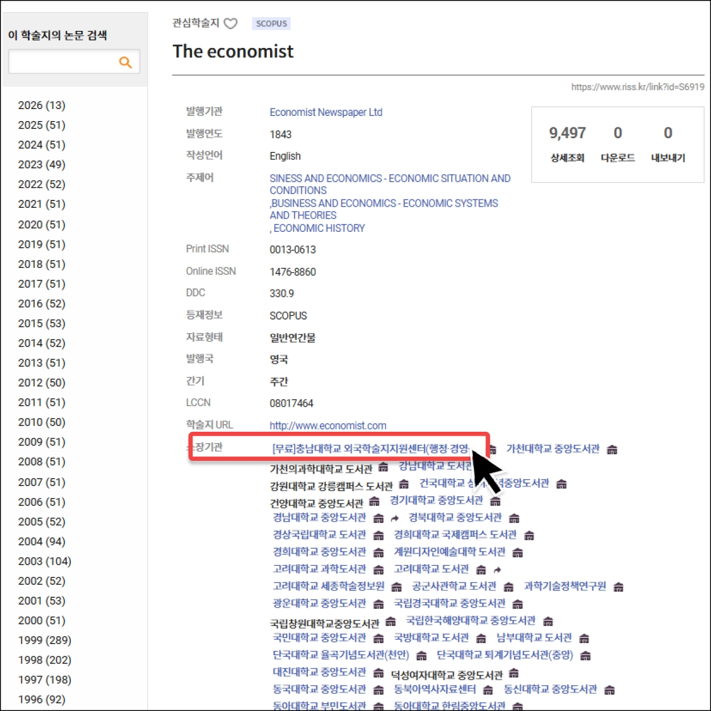This screenshot has width=711, height=711.
Task: Click library icon next to 과학기술정책연구원
Action: click(x=618, y=587)
